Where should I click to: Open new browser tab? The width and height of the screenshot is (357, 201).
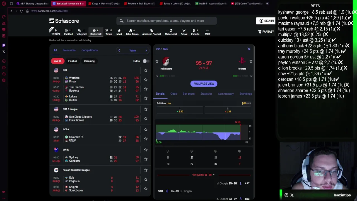[267, 4]
